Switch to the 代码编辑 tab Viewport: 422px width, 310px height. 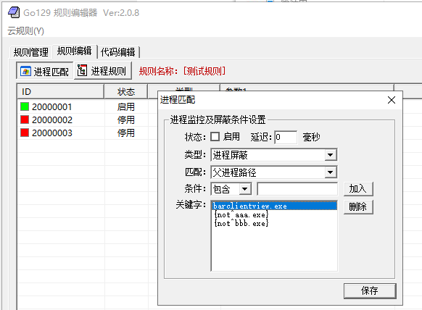(x=118, y=52)
